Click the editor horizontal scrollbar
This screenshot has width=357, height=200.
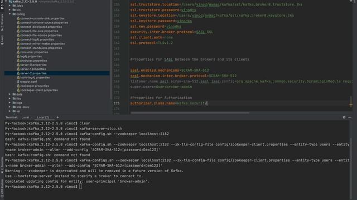[x=190, y=113]
